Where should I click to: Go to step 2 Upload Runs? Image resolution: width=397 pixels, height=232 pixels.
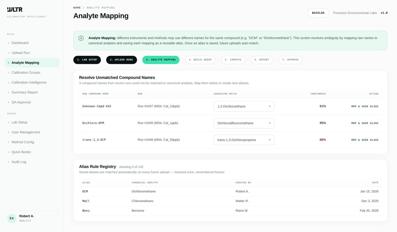pyautogui.click(x=121, y=60)
